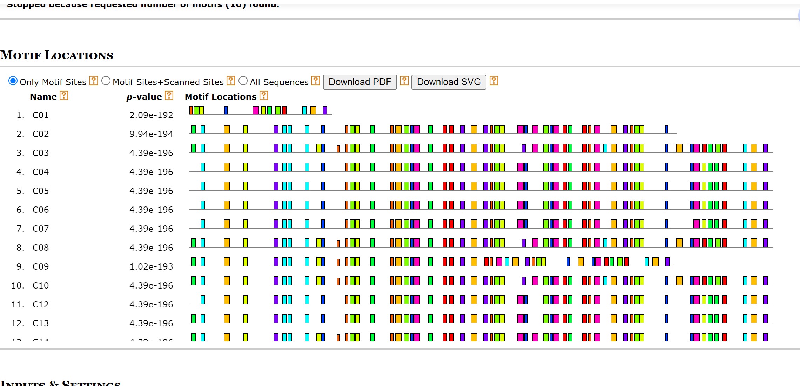Viewport: 800px width, 386px height.
Task: Click the Download PDF button
Action: click(360, 82)
